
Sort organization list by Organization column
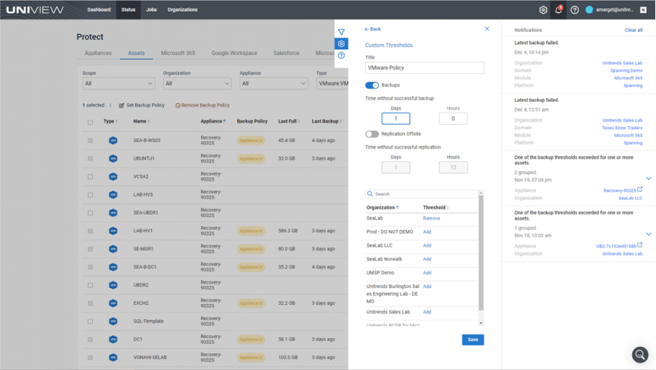coord(382,207)
